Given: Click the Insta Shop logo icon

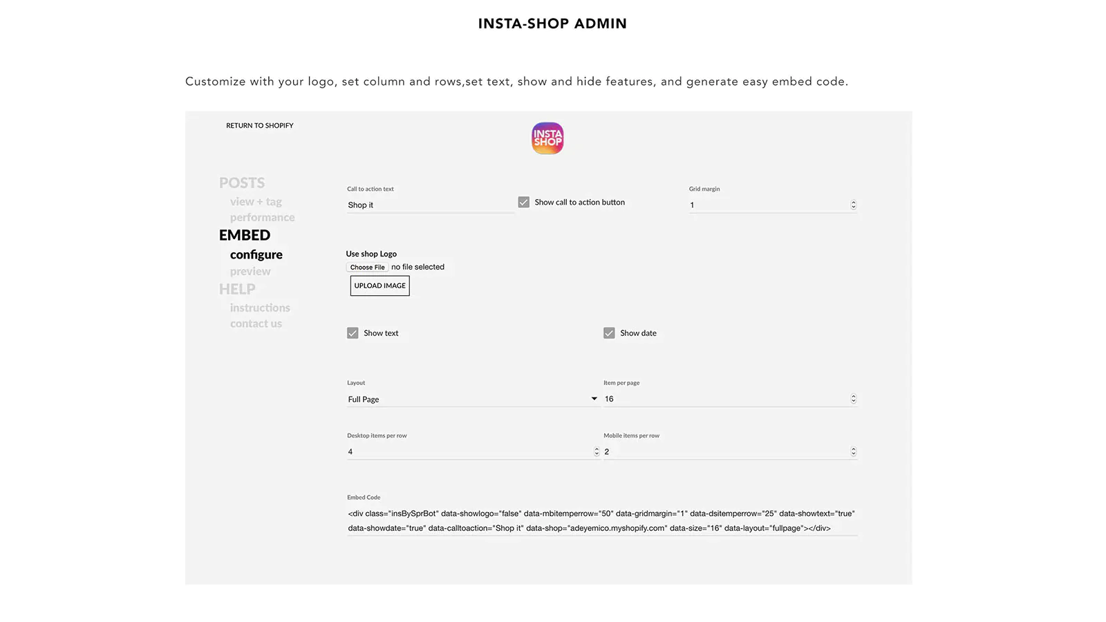Looking at the screenshot, I should click(547, 138).
